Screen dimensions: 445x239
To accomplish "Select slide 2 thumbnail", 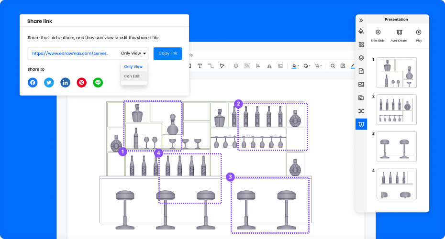I will coord(397,109).
